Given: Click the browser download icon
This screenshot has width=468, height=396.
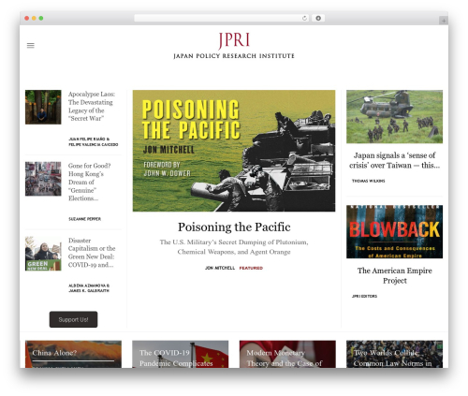Looking at the screenshot, I should click(318, 19).
